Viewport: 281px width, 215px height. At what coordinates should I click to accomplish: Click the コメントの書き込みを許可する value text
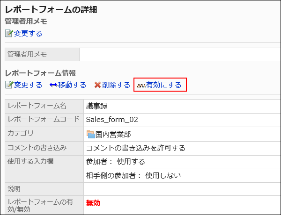136,148
